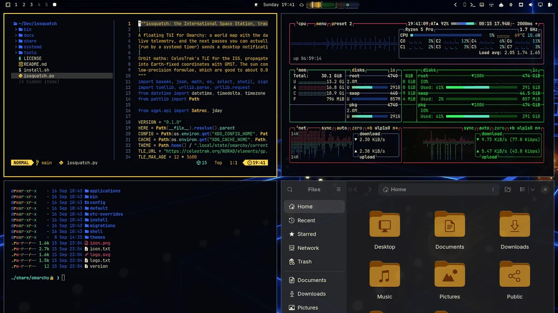Click the volume icon in top bar
558x313 pixels.
pyautogui.click(x=531, y=5)
